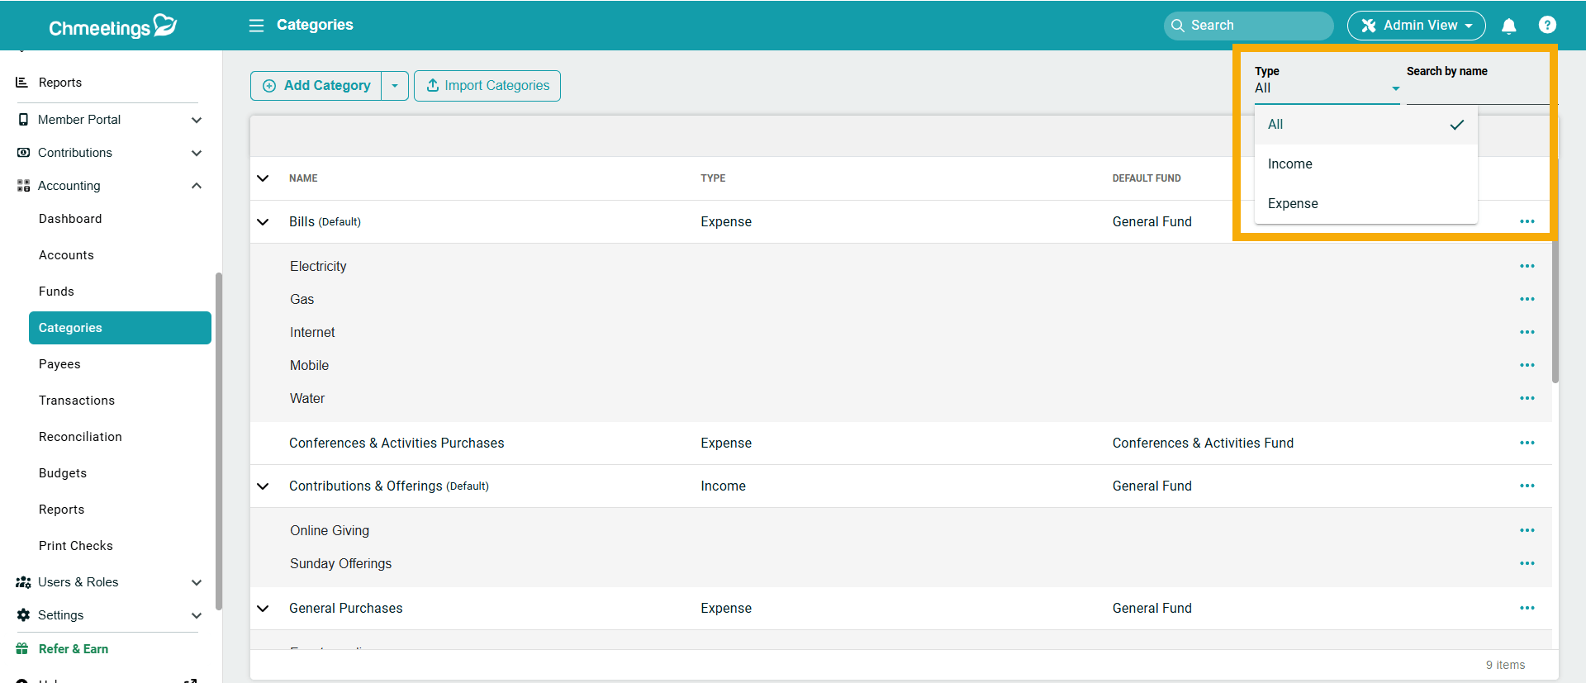This screenshot has height=683, width=1586.
Task: Click the Chmeetings logo
Action: (113, 26)
